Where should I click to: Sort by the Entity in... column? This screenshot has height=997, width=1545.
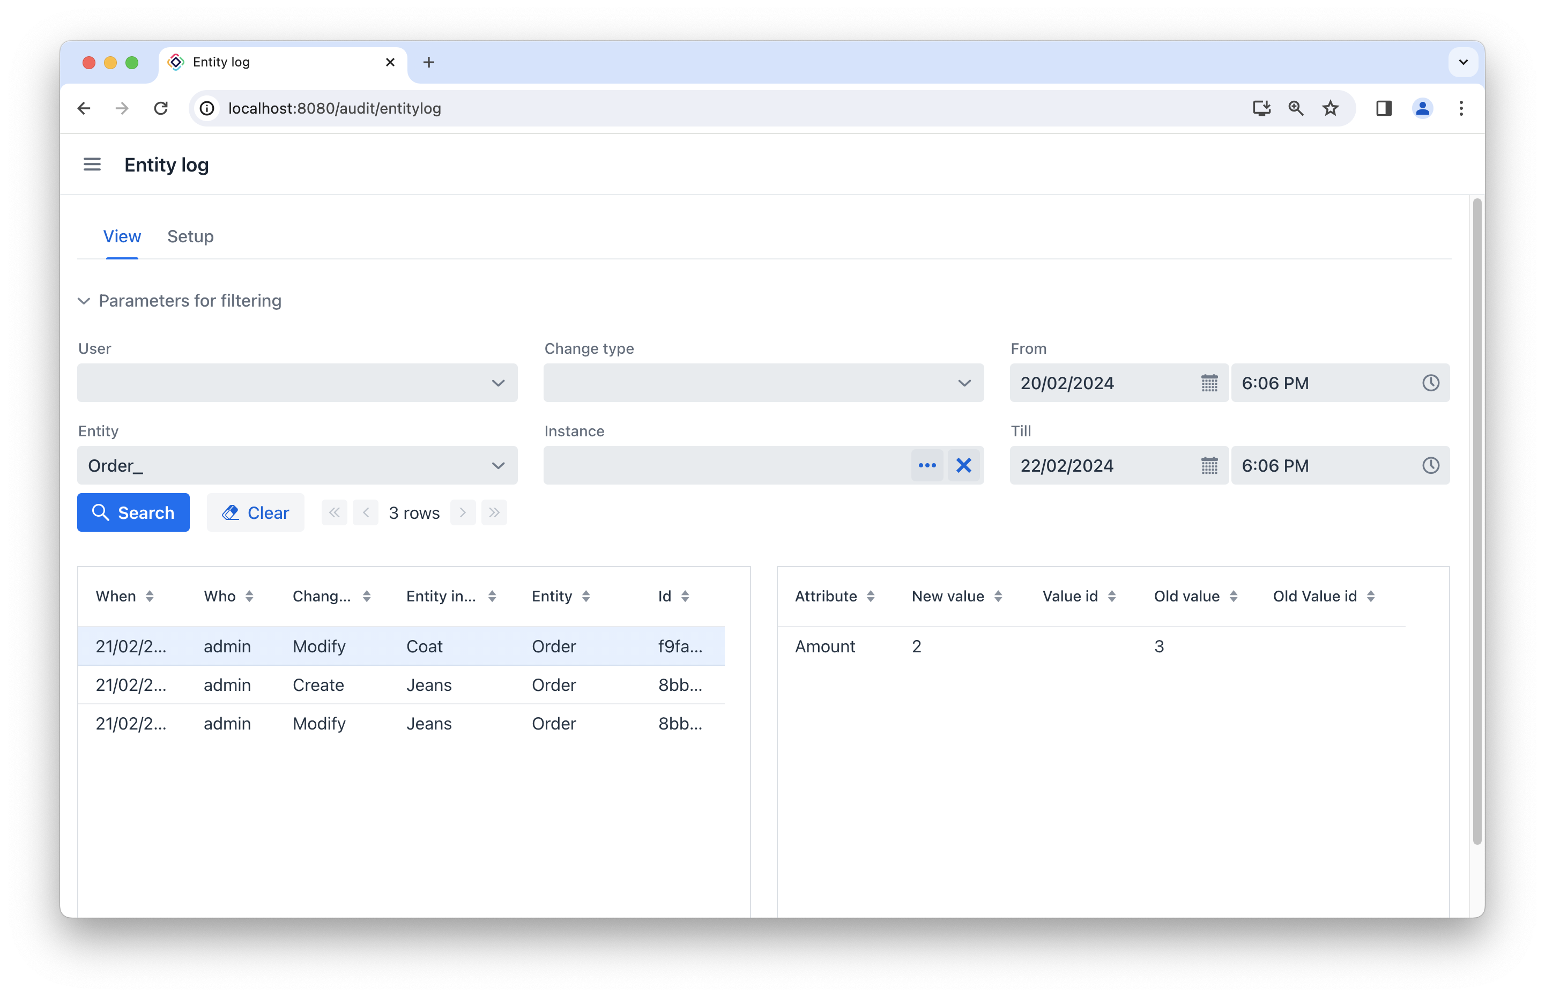pos(492,596)
